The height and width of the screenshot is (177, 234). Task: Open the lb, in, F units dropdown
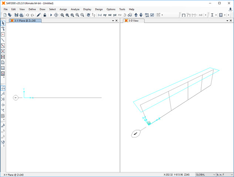225,174
